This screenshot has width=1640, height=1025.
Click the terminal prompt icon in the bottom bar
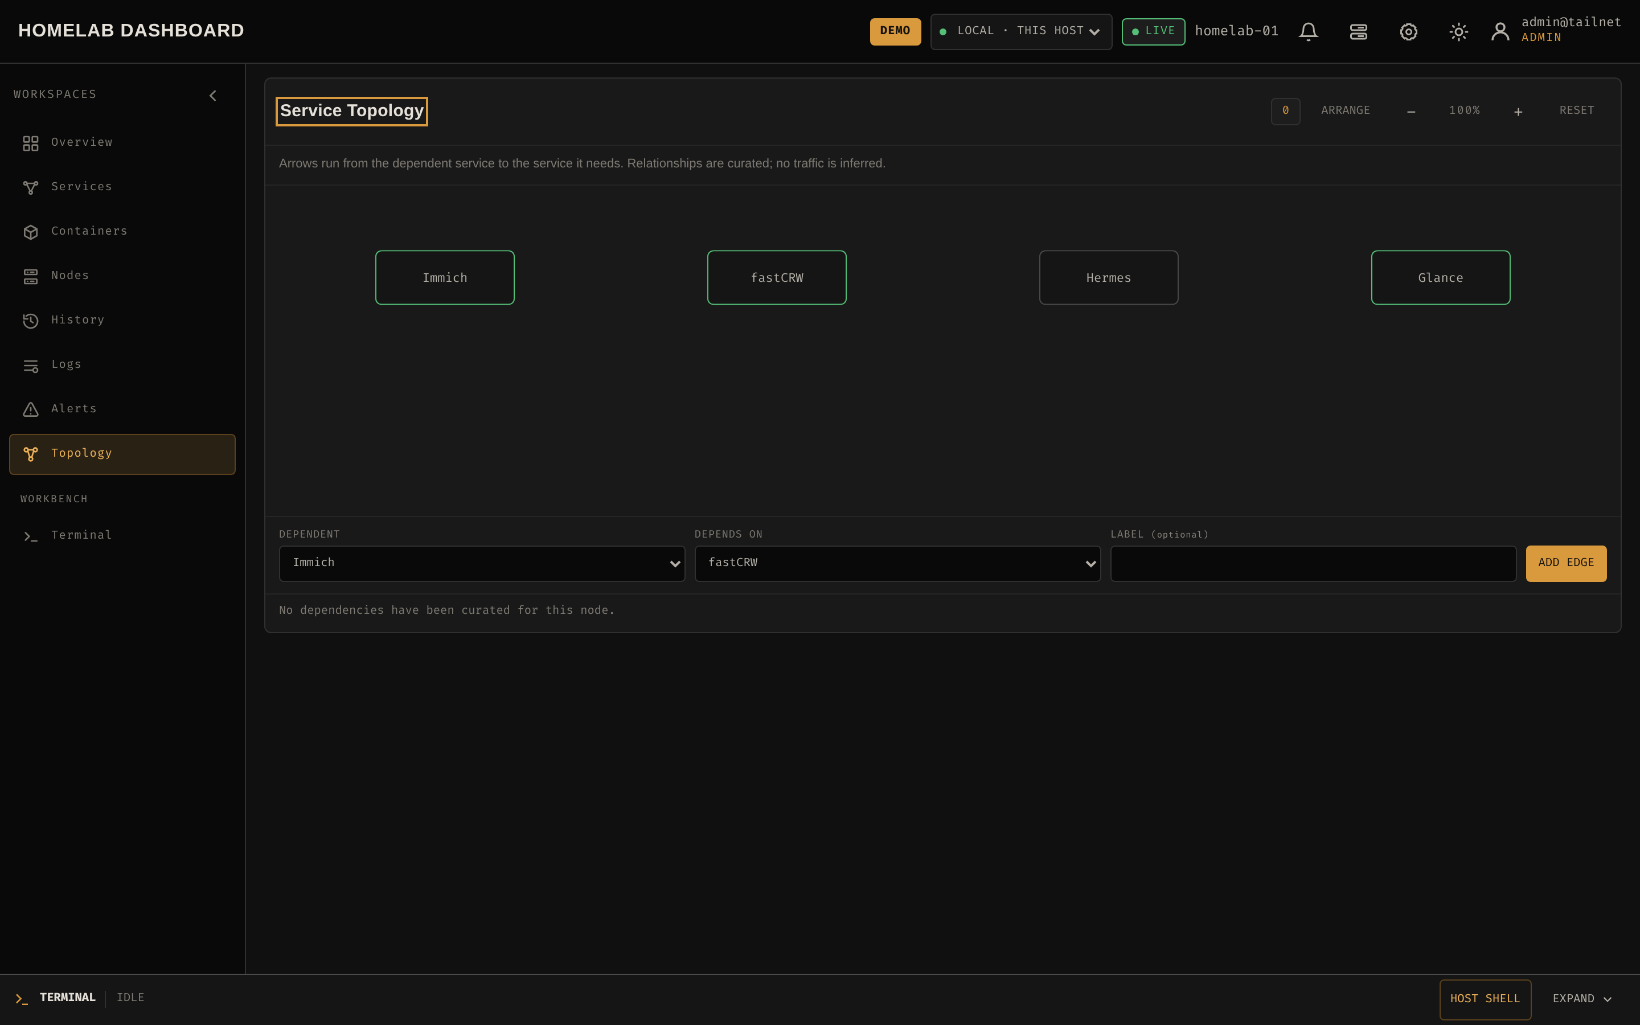[22, 999]
